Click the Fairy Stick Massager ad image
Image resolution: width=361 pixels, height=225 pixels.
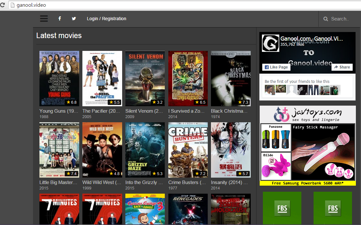click(x=323, y=152)
